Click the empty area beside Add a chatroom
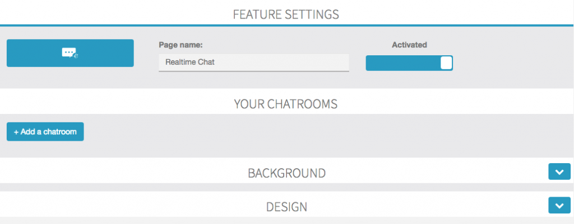This screenshot has width=574, height=224. click(280, 134)
